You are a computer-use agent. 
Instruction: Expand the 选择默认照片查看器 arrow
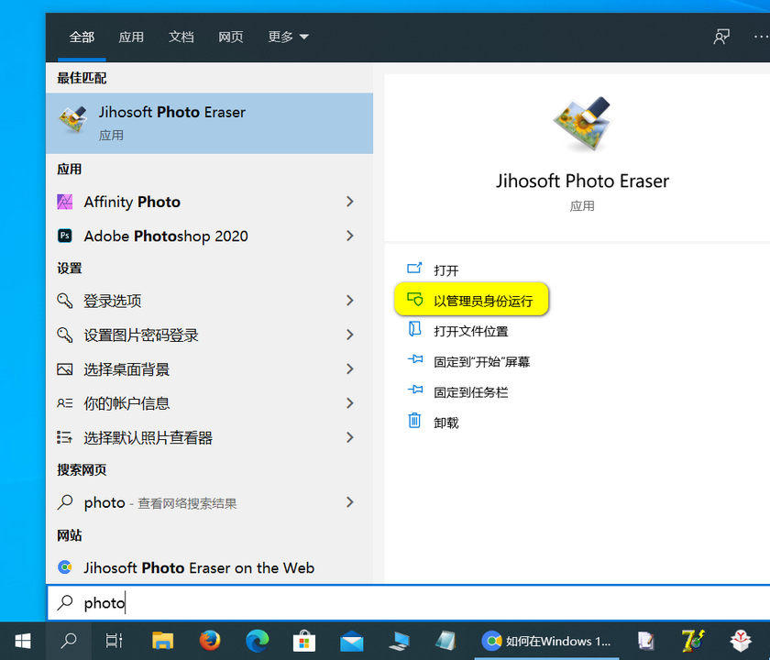pos(349,437)
